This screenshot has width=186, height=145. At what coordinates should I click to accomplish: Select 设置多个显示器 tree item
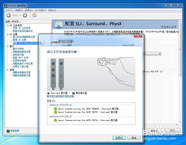pos(21,67)
